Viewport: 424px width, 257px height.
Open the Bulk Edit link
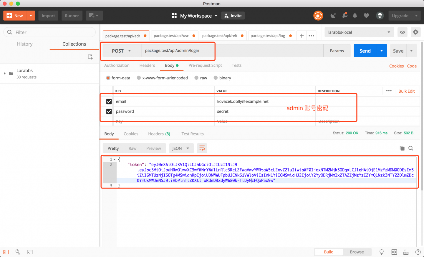[407, 91]
